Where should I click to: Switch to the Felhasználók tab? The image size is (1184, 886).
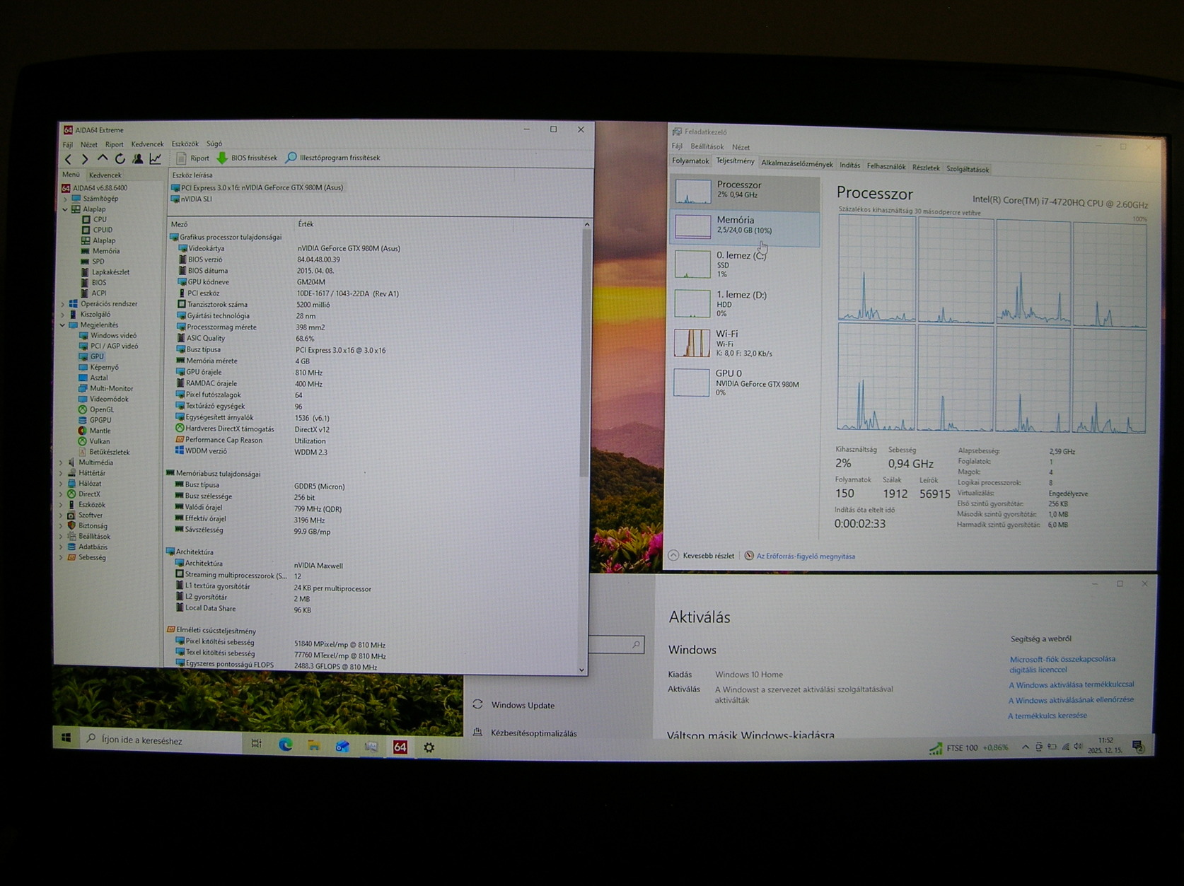tap(886, 167)
